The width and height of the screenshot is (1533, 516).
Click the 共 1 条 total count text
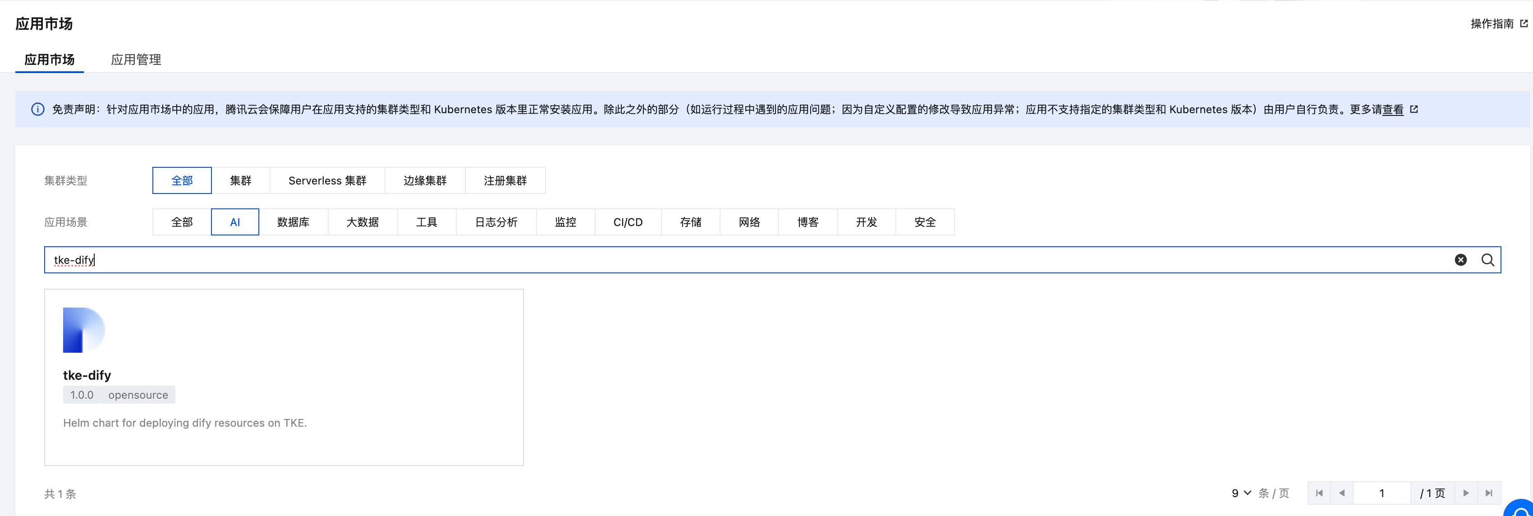[x=60, y=493]
